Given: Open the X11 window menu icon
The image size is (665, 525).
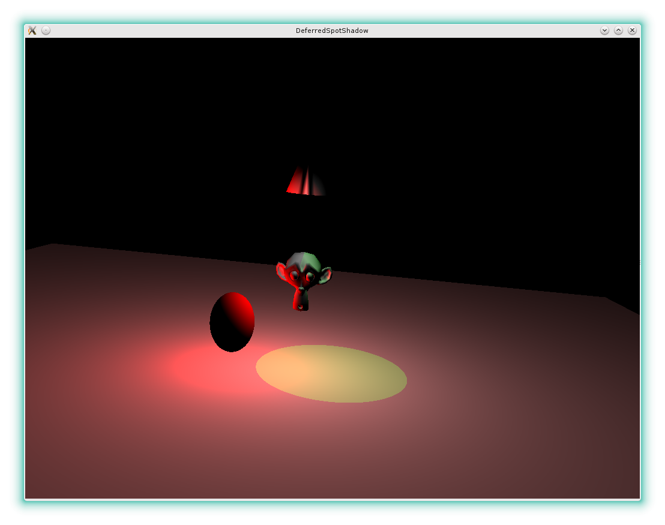Looking at the screenshot, I should 32,31.
